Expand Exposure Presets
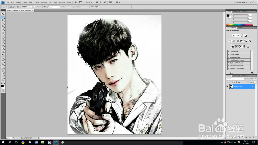258x145 pixels. pyautogui.click(x=228, y=57)
